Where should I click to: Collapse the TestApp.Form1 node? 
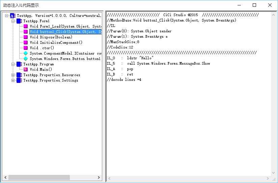click(13, 21)
